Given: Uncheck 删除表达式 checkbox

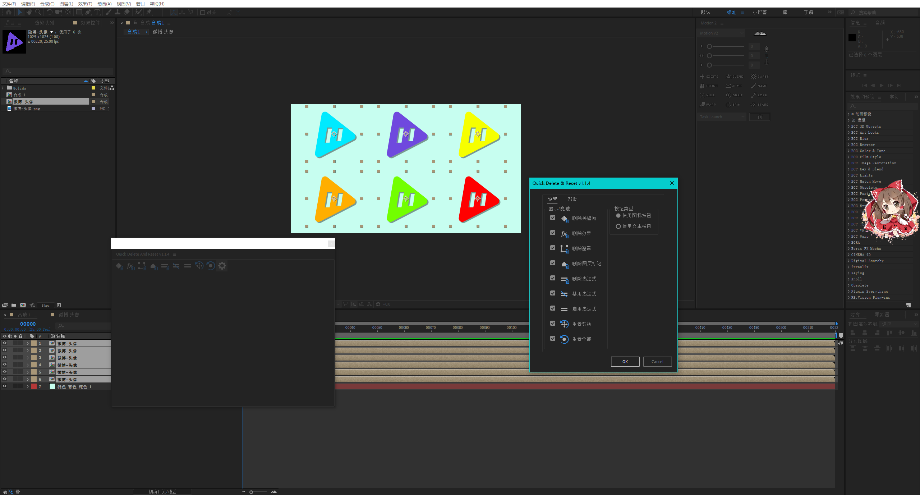Looking at the screenshot, I should pyautogui.click(x=553, y=278).
